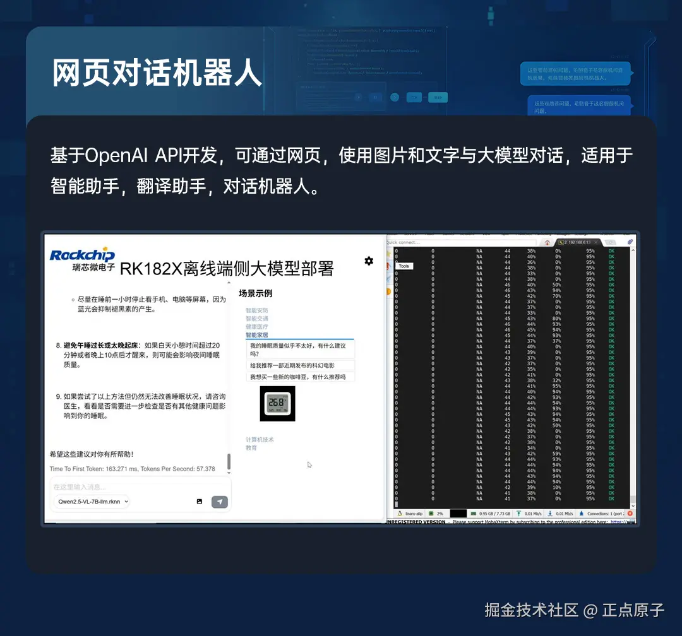Close the 192.168.6.1 session tab
682x636 pixels.
pyautogui.click(x=595, y=242)
